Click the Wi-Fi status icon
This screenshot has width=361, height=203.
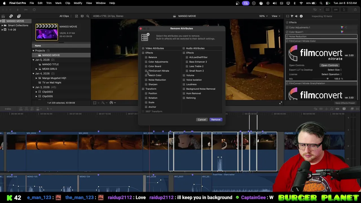coord(301,3)
